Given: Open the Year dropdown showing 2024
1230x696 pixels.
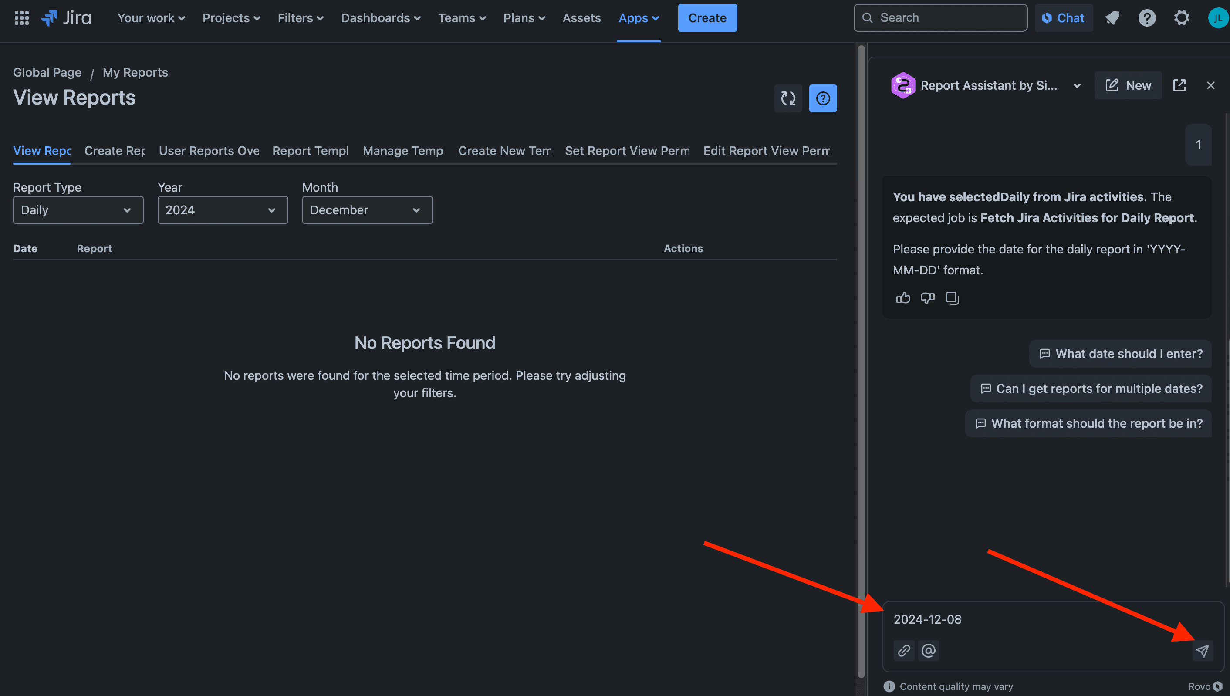Looking at the screenshot, I should click(223, 210).
